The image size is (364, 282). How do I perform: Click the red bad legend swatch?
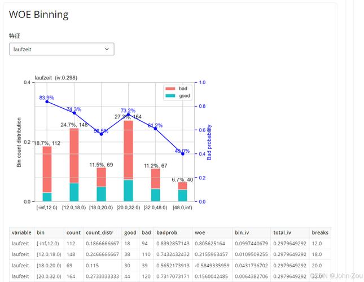(x=170, y=89)
